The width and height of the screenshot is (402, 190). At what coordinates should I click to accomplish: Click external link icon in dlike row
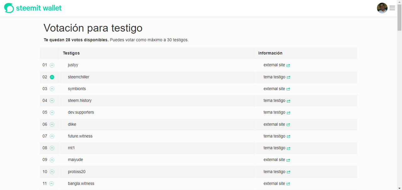tap(288, 125)
